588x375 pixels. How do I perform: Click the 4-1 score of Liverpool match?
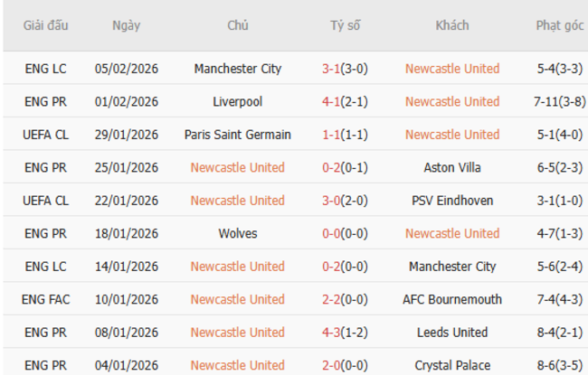pyautogui.click(x=332, y=101)
